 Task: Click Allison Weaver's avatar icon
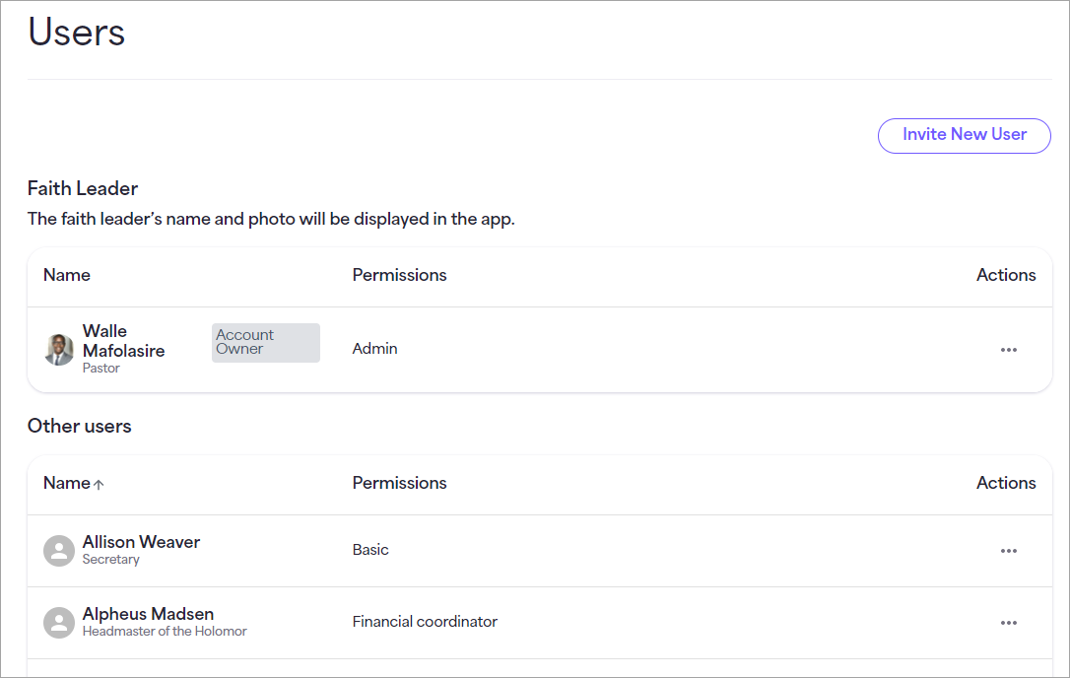(x=59, y=550)
